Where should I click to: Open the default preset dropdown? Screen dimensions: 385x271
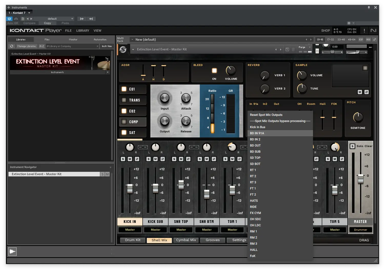pyautogui.click(x=54, y=19)
